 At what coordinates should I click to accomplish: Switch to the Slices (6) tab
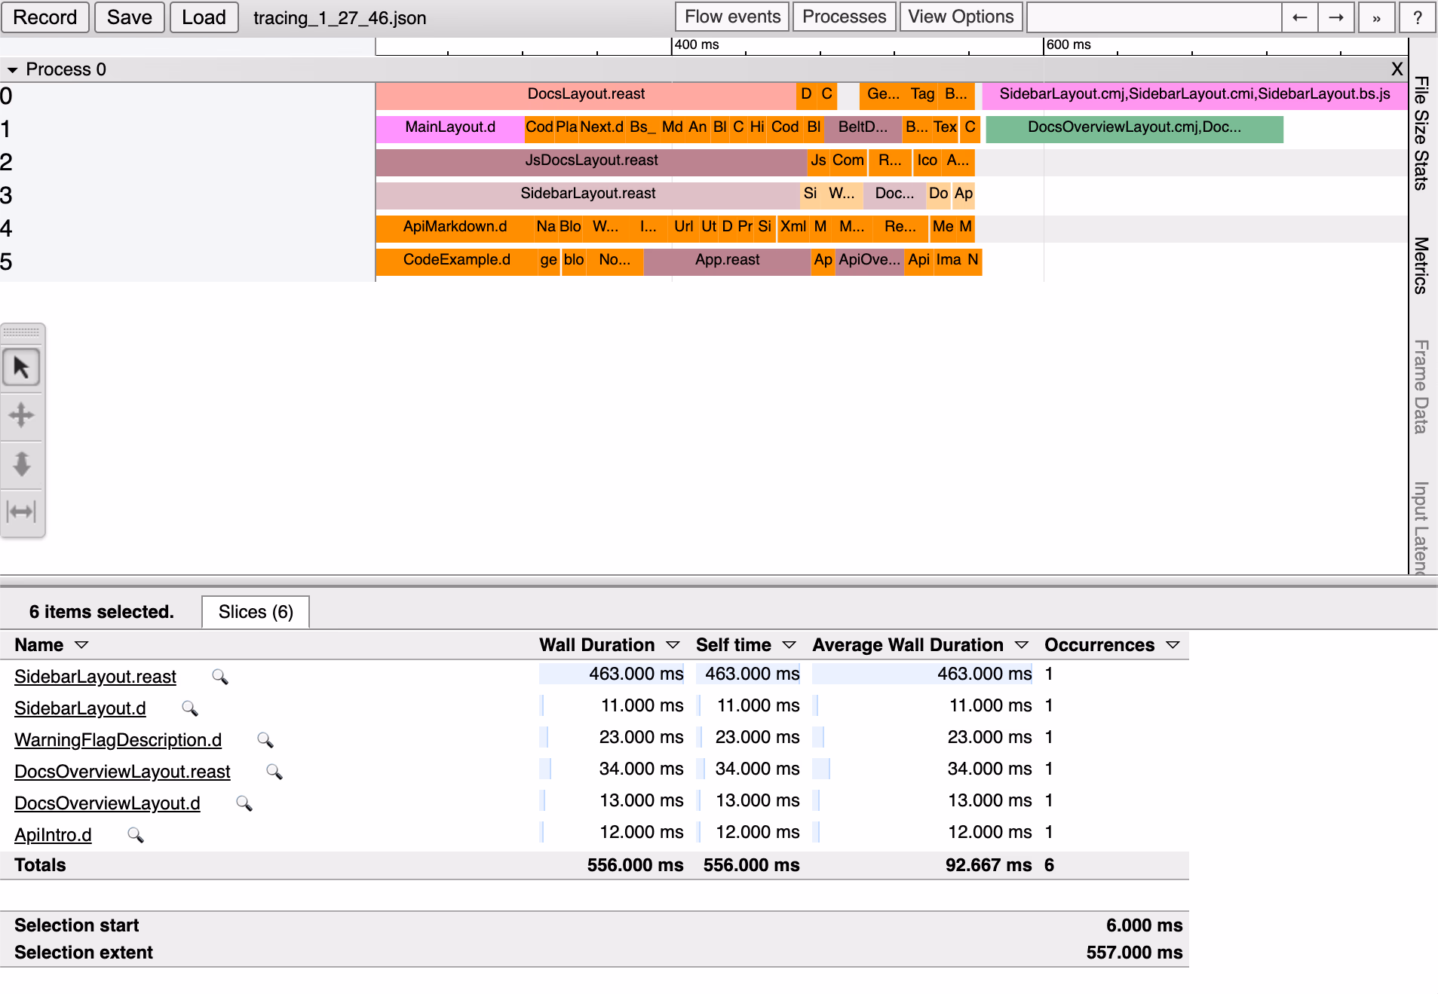point(256,612)
